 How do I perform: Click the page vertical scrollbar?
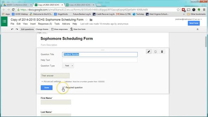coord(206,42)
